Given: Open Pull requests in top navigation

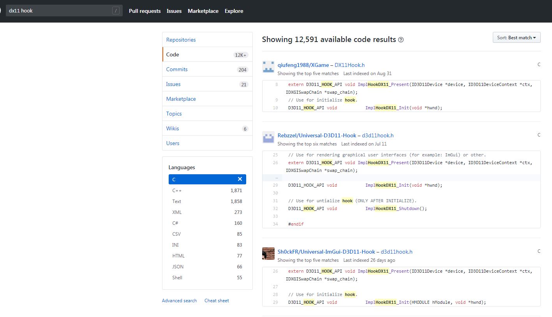Looking at the screenshot, I should [x=145, y=11].
